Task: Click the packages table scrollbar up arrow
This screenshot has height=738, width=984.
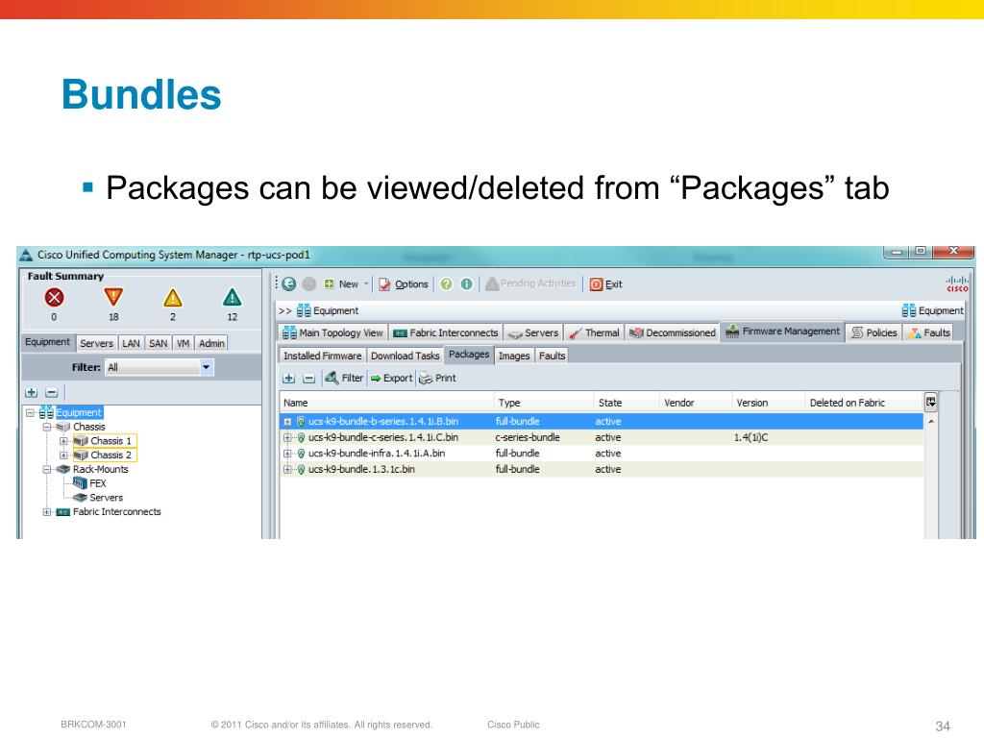Action: 931,422
